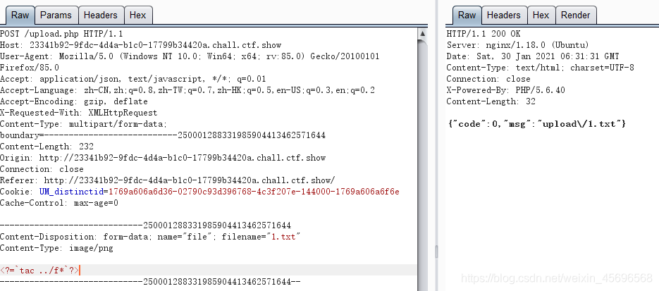Click the Content-Length: 32 response line

[491, 101]
